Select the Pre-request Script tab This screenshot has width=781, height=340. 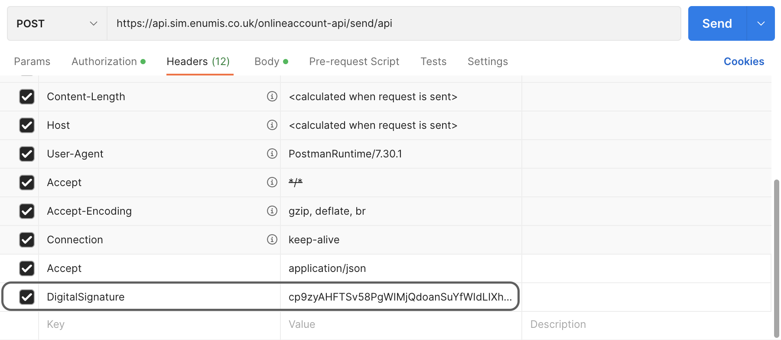pos(354,62)
